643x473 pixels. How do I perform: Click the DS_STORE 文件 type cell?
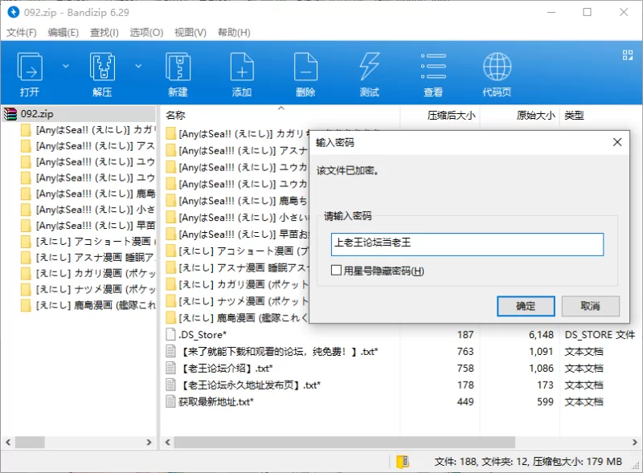pos(600,335)
